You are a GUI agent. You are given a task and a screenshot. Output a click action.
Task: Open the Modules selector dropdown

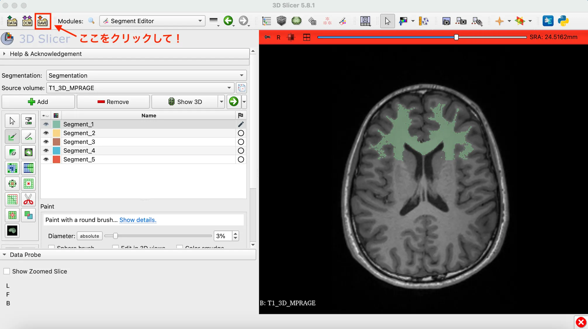click(200, 21)
